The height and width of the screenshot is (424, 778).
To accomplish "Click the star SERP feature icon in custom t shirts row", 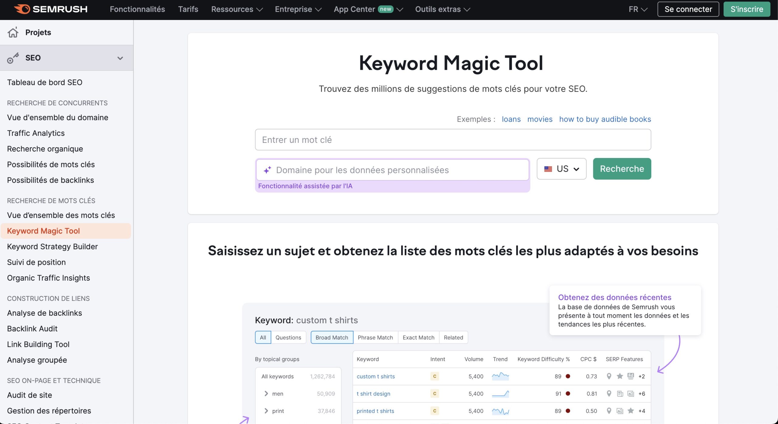I will [620, 376].
